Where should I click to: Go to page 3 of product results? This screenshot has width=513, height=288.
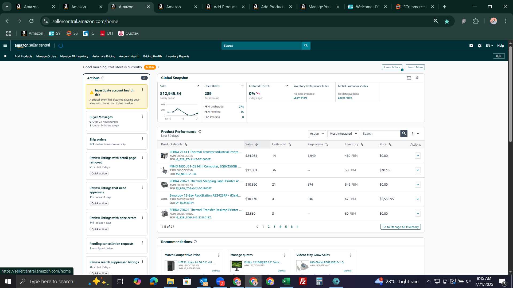click(274, 227)
